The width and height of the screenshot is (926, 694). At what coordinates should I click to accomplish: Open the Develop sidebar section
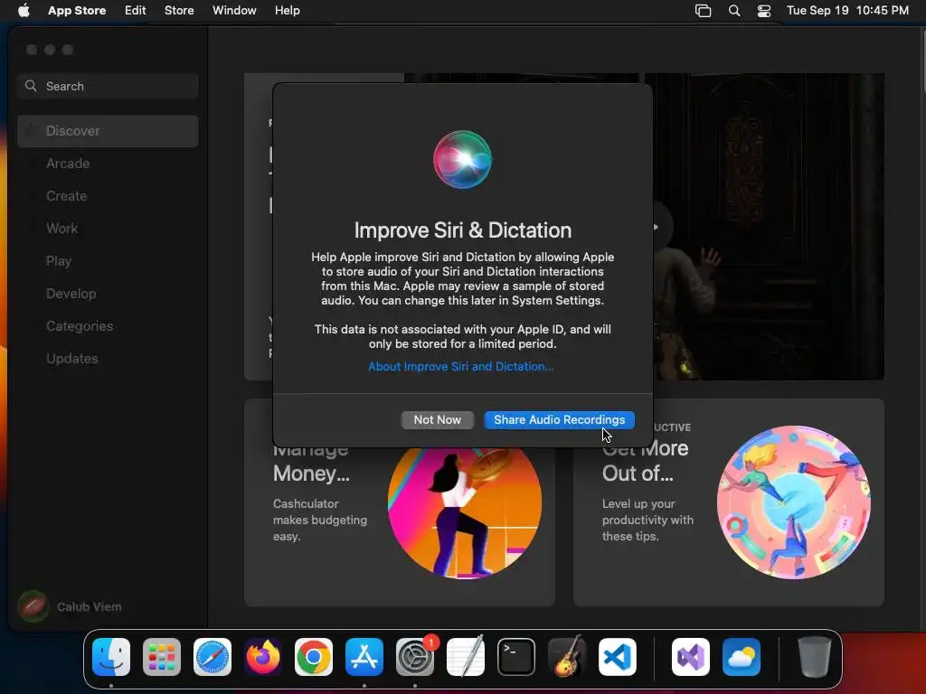coord(109,294)
